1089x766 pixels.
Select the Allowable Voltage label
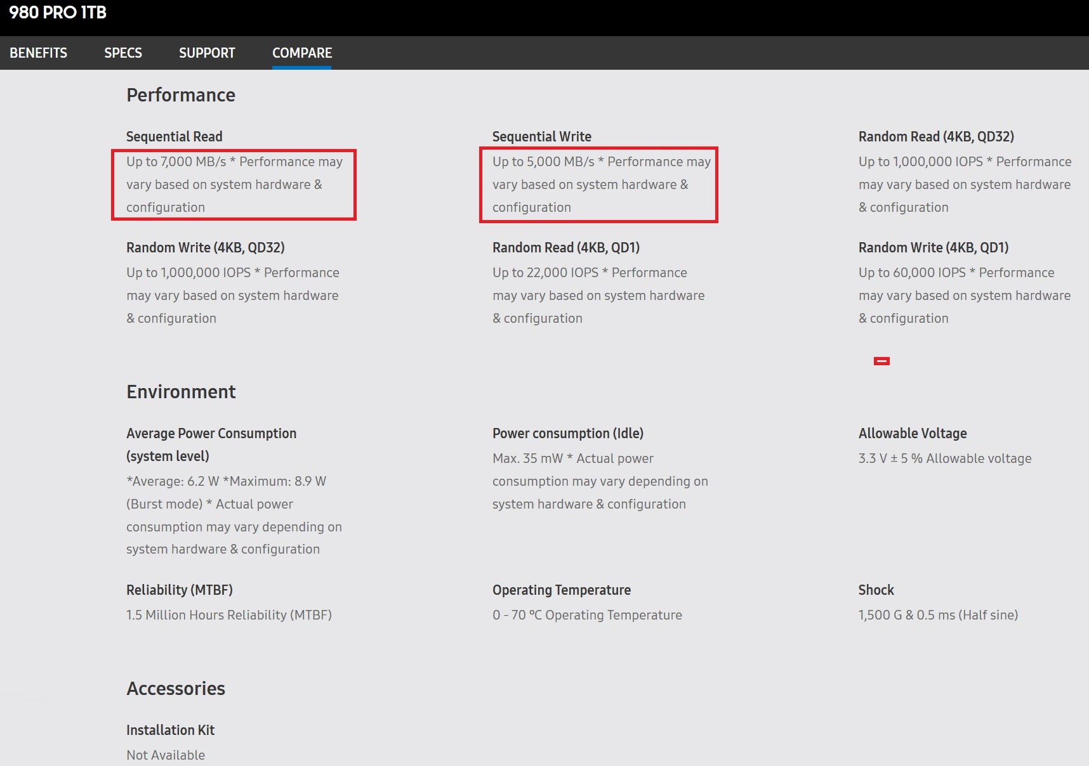tap(913, 433)
